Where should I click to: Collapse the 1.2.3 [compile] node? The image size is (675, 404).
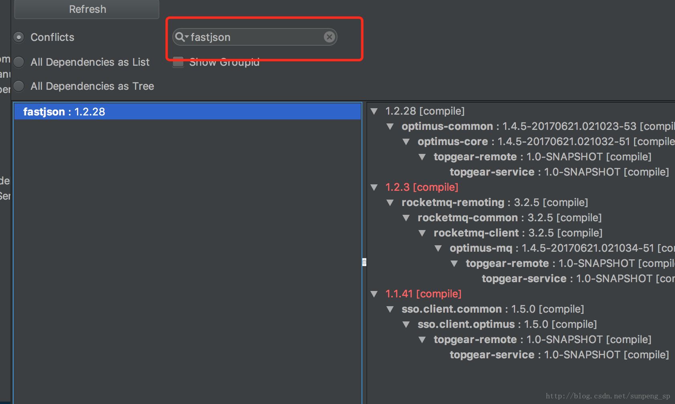(x=374, y=188)
